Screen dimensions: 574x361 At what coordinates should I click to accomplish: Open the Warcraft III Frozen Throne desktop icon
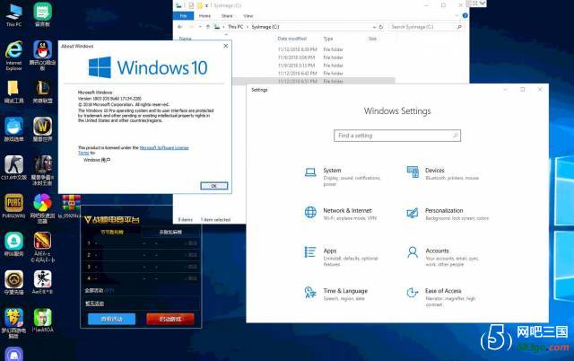point(42,170)
